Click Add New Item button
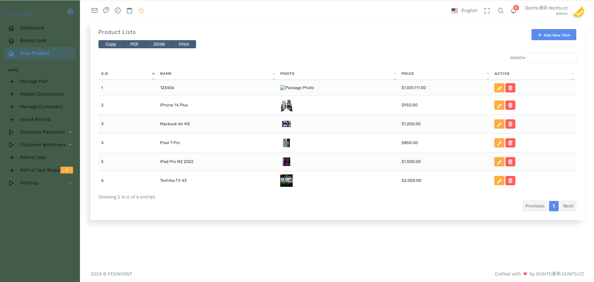The width and height of the screenshot is (594, 282). tap(554, 35)
